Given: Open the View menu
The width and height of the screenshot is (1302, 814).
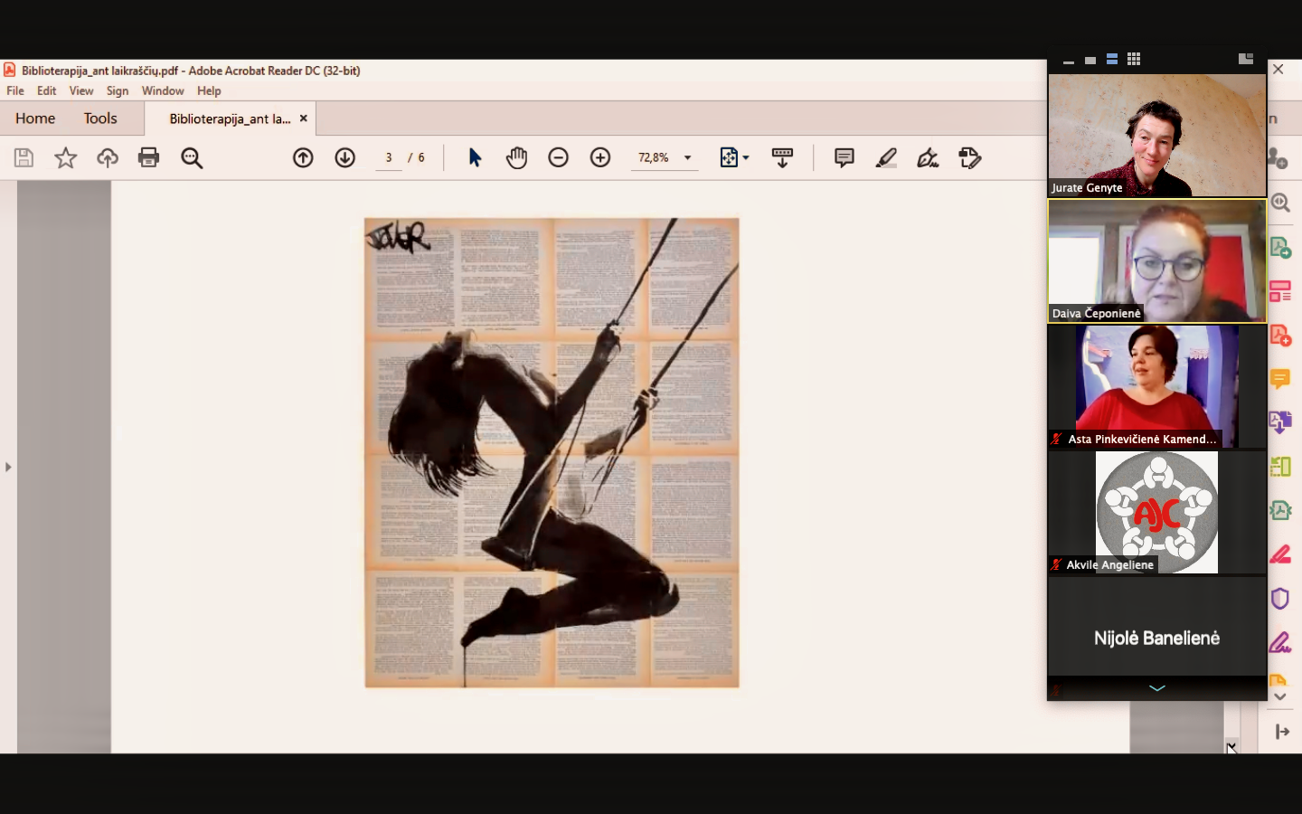Looking at the screenshot, I should click(x=81, y=90).
